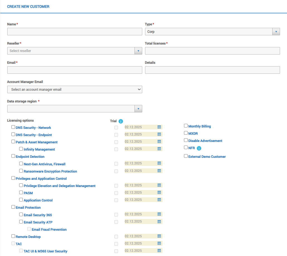The image size is (287, 256).
Task: Tick the Remote Desktop checkbox
Action: [x=13, y=236]
